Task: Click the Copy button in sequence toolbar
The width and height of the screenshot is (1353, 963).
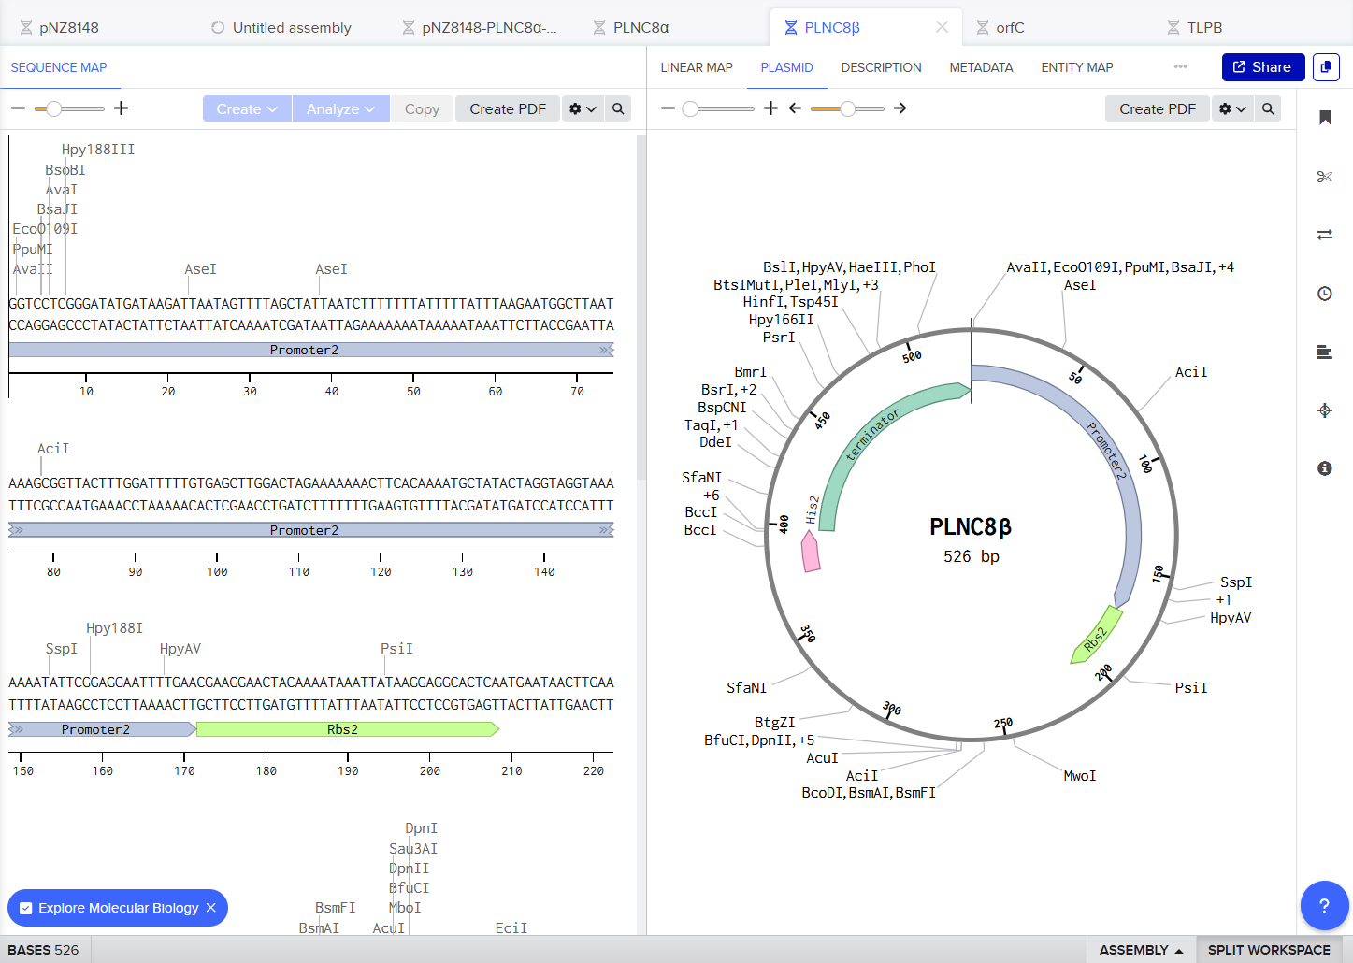Action: tap(422, 108)
